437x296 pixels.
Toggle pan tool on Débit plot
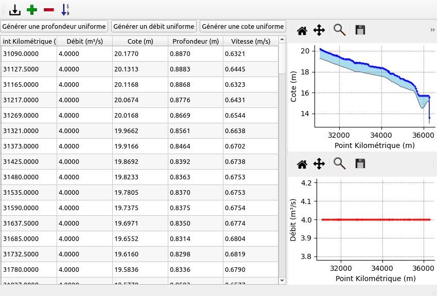pyautogui.click(x=319, y=164)
